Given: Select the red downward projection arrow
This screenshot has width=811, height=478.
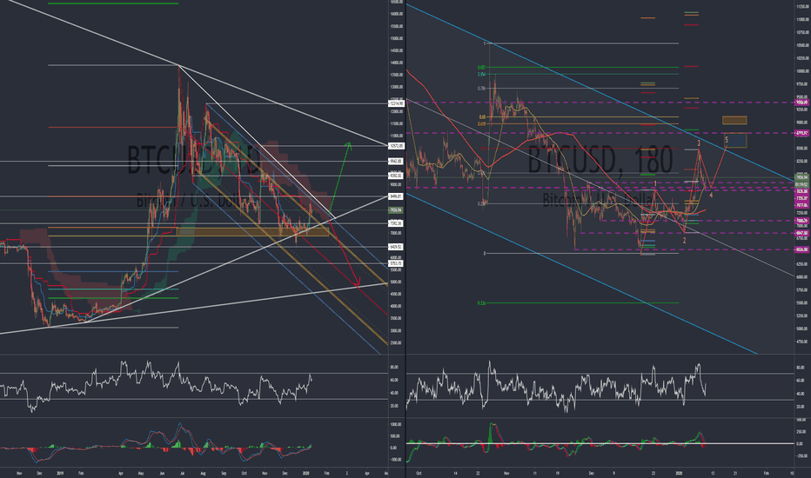Looking at the screenshot, I should click(x=345, y=253).
